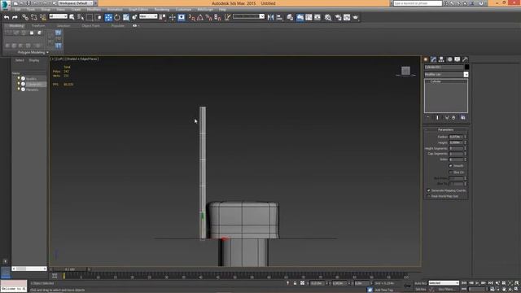The height and width of the screenshot is (293, 521).
Task: Click the time slider handle on the timeline
Action: point(70,269)
